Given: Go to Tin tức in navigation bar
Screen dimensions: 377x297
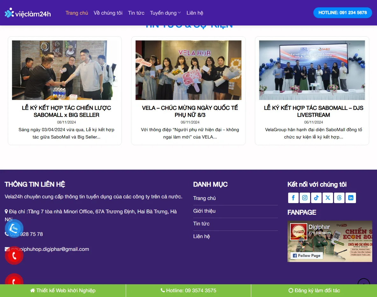Looking at the screenshot, I should click(x=136, y=13).
